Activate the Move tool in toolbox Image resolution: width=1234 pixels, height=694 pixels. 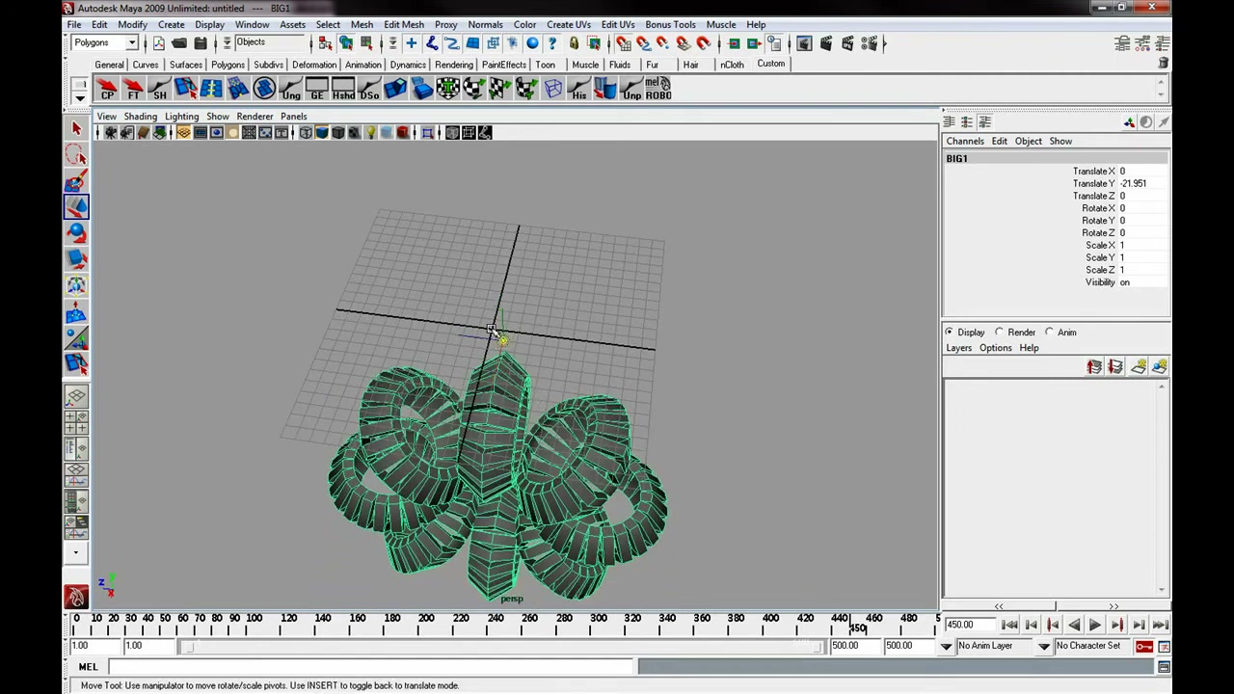pyautogui.click(x=76, y=206)
